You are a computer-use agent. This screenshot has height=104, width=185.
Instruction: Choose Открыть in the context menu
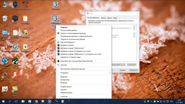84,27
